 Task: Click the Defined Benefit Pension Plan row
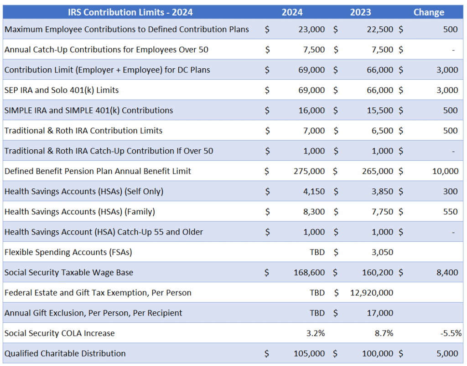98,171
